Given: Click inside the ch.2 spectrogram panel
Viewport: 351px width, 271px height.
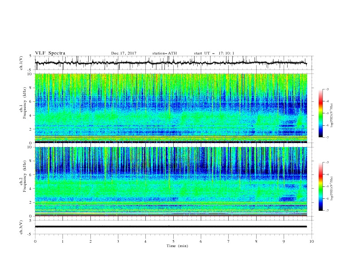Looking at the screenshot, I should pyautogui.click(x=171, y=182).
